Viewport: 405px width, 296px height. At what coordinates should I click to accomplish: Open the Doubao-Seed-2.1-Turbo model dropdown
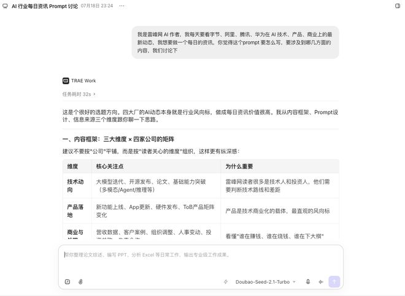click(265, 282)
